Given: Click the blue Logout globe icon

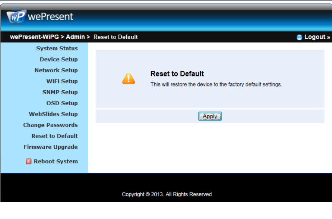Looking at the screenshot, I should 299,37.
